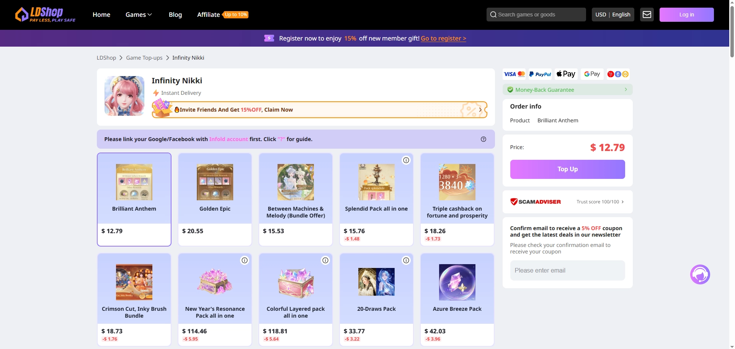Click the Infinity Nikki page title

pyautogui.click(x=177, y=81)
